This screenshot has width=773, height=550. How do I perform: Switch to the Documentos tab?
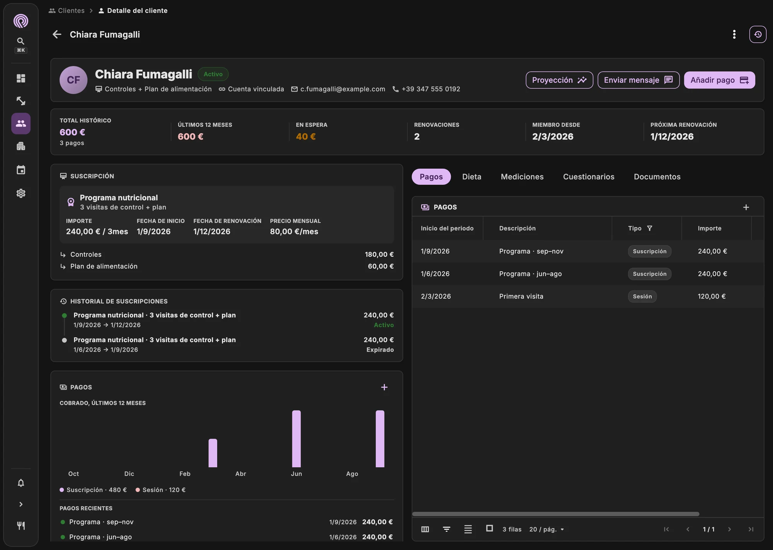click(657, 177)
